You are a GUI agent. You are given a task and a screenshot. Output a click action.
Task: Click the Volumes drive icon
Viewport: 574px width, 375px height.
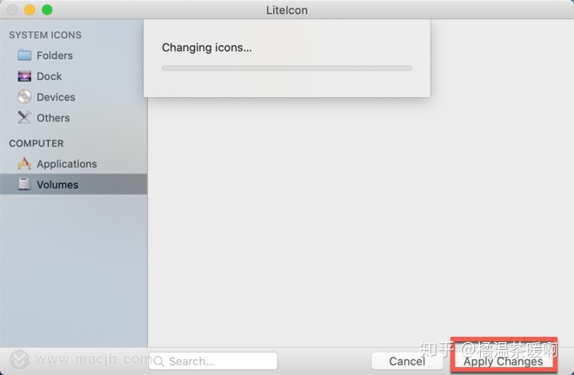click(x=24, y=184)
